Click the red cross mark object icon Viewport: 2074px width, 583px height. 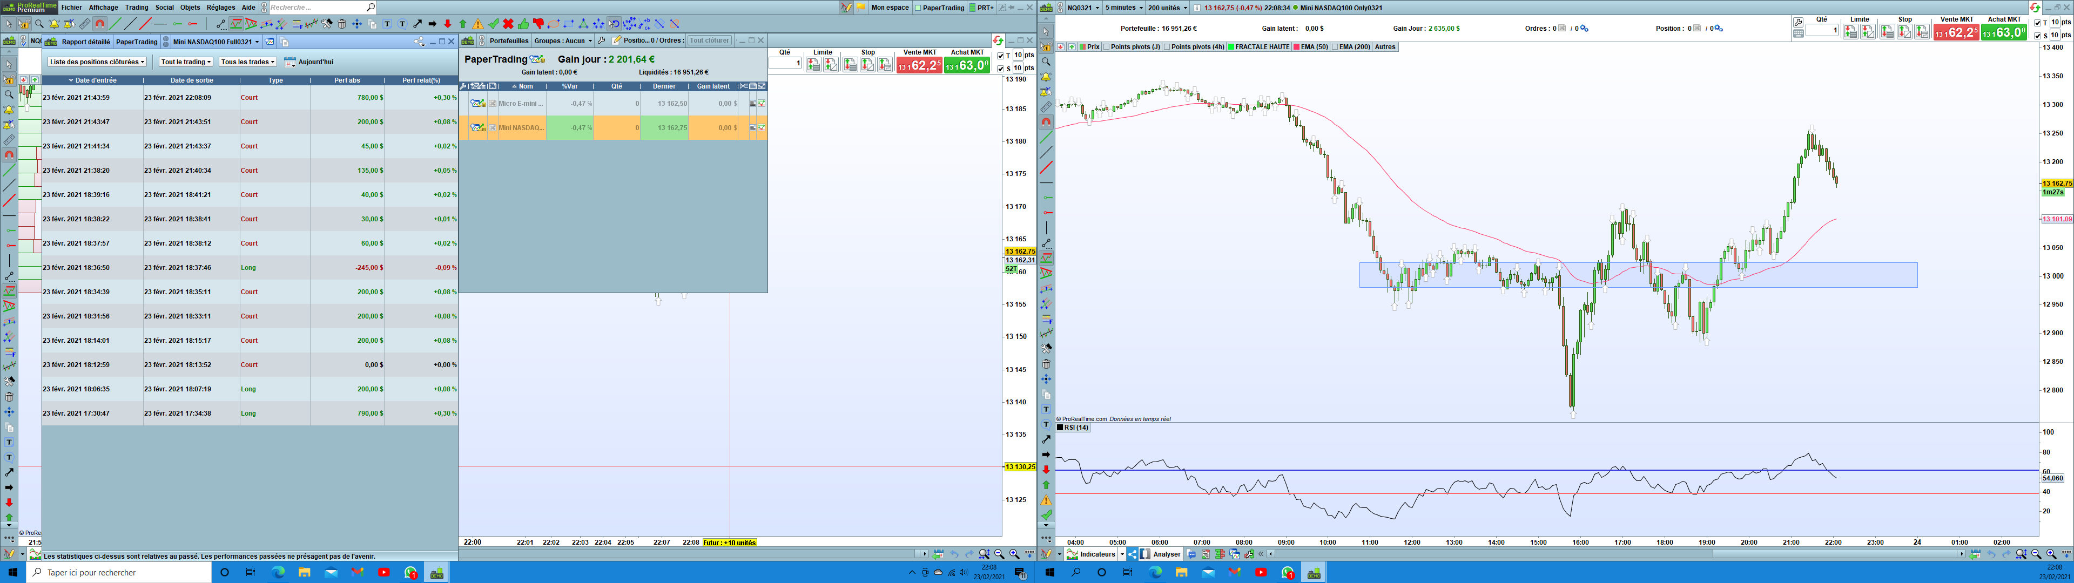pyautogui.click(x=508, y=24)
